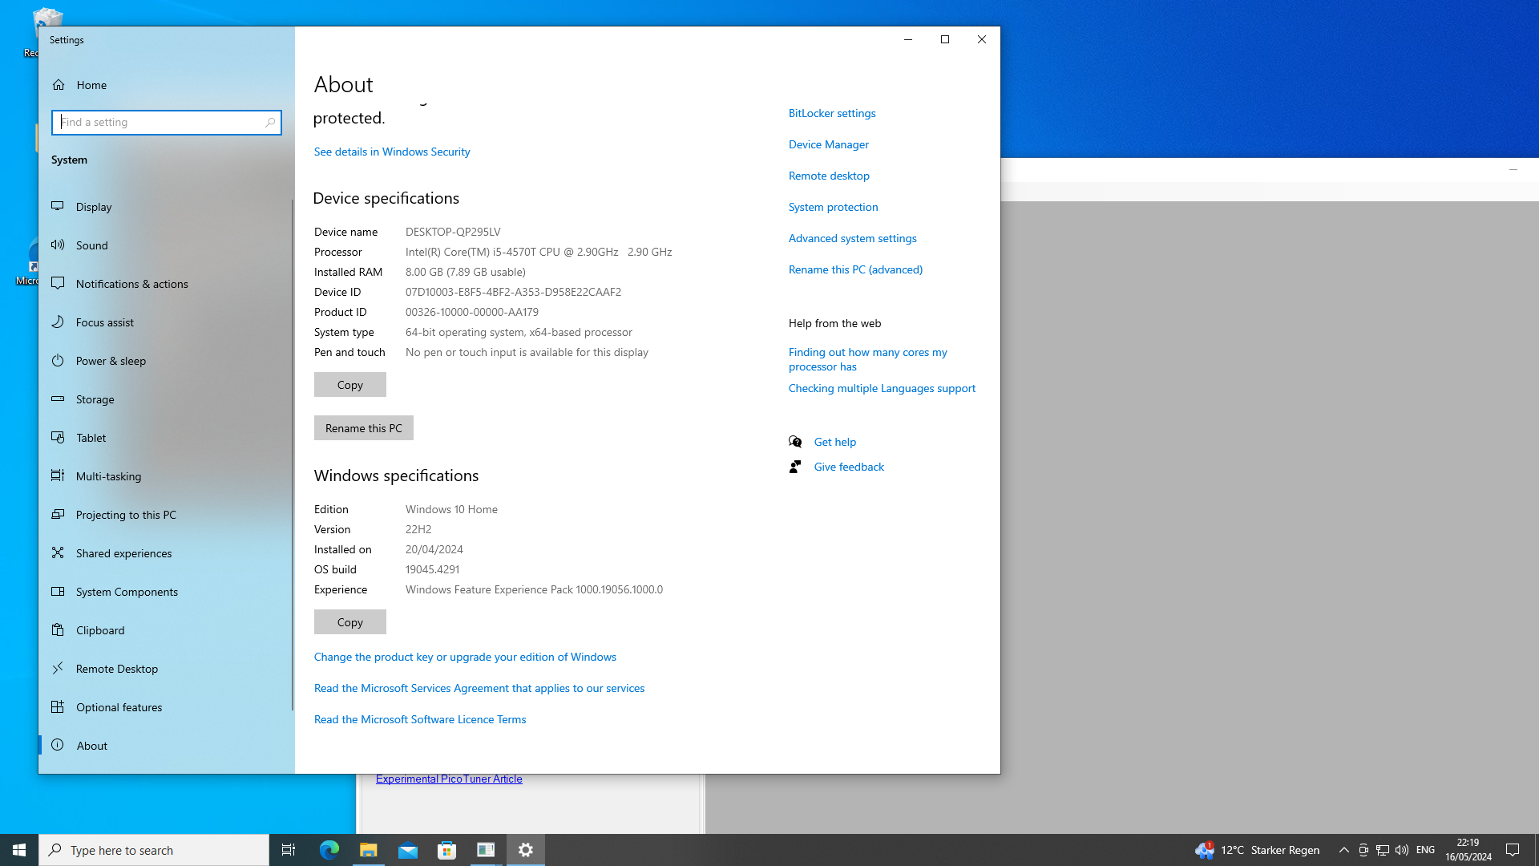
Task: Open Finding out how many cores link
Action: click(867, 359)
